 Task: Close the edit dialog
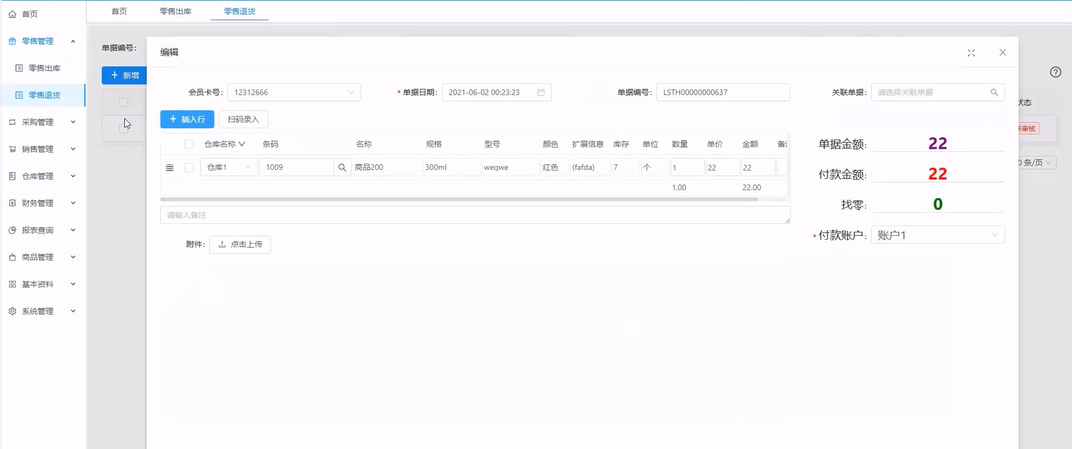1002,52
